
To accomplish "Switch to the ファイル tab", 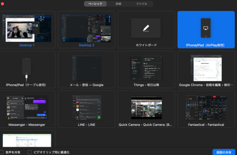I will coord(142,4).
